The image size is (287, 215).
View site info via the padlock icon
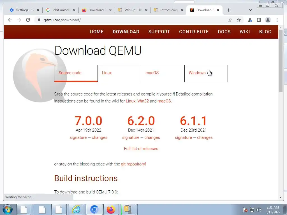39,20
